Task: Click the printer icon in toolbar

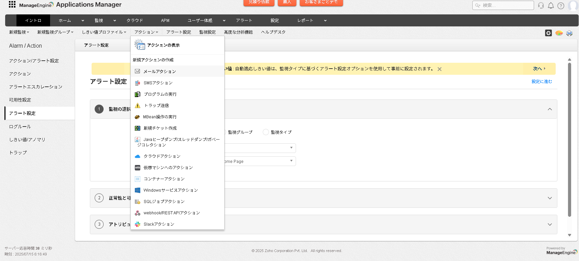Action: (569, 33)
